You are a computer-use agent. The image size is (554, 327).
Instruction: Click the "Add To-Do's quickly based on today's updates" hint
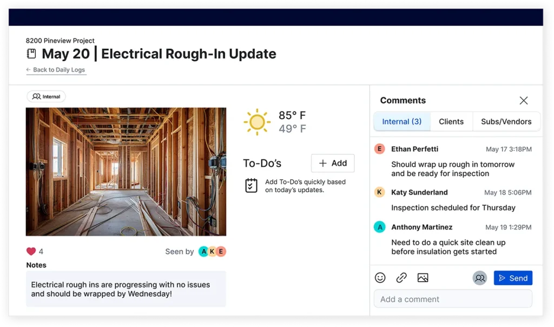point(305,186)
